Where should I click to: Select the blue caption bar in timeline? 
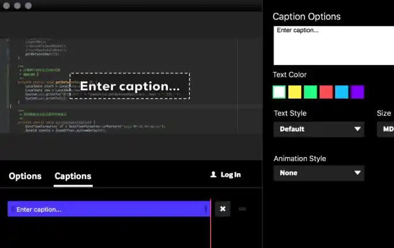(110, 209)
